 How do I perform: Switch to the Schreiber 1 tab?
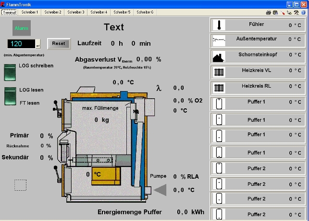click(30, 12)
